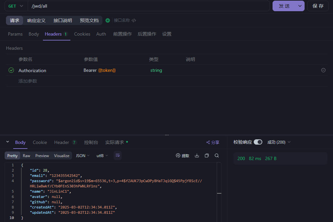This screenshot has height=222, width=333.
Task: Click the 添加参数 field
Action: coord(28,81)
